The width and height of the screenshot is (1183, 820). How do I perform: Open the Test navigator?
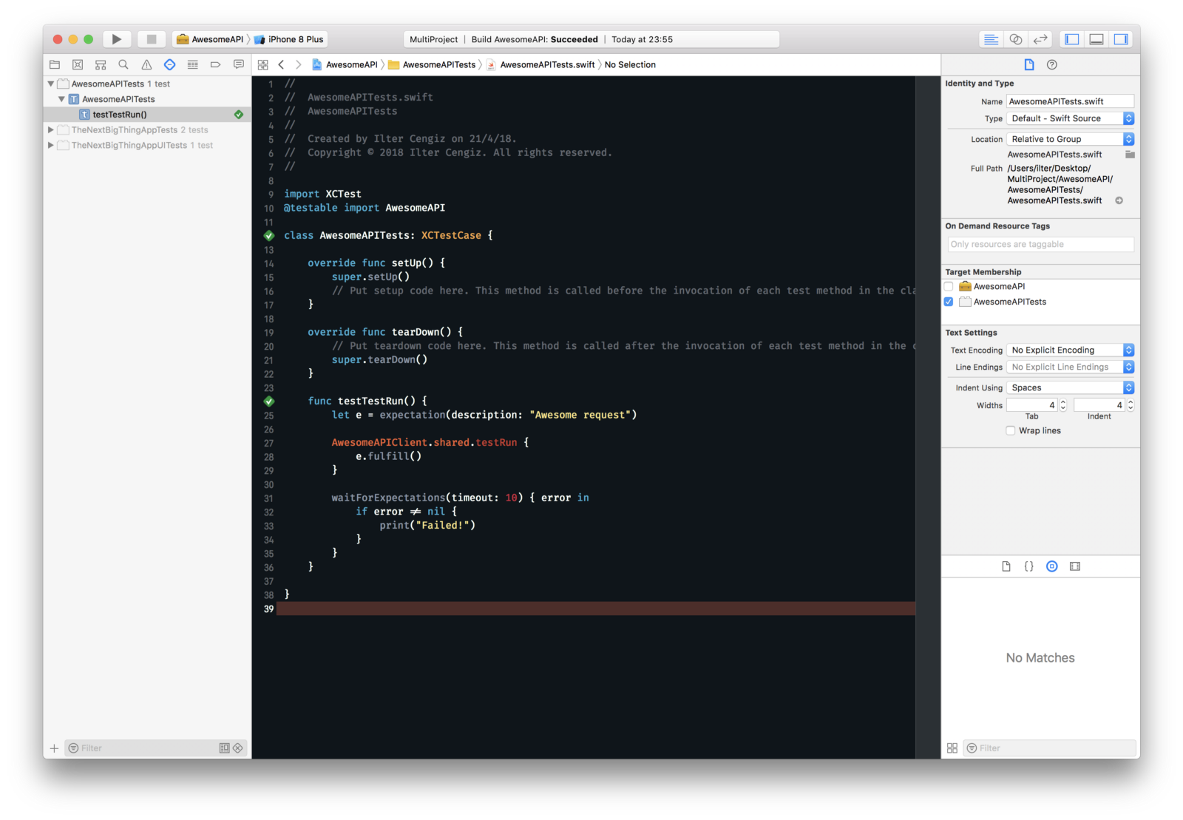(169, 64)
